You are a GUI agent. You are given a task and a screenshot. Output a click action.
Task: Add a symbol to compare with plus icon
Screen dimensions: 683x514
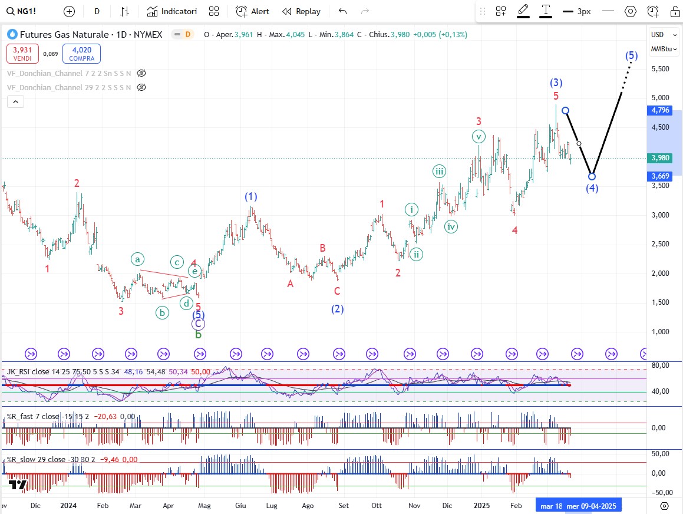70,11
